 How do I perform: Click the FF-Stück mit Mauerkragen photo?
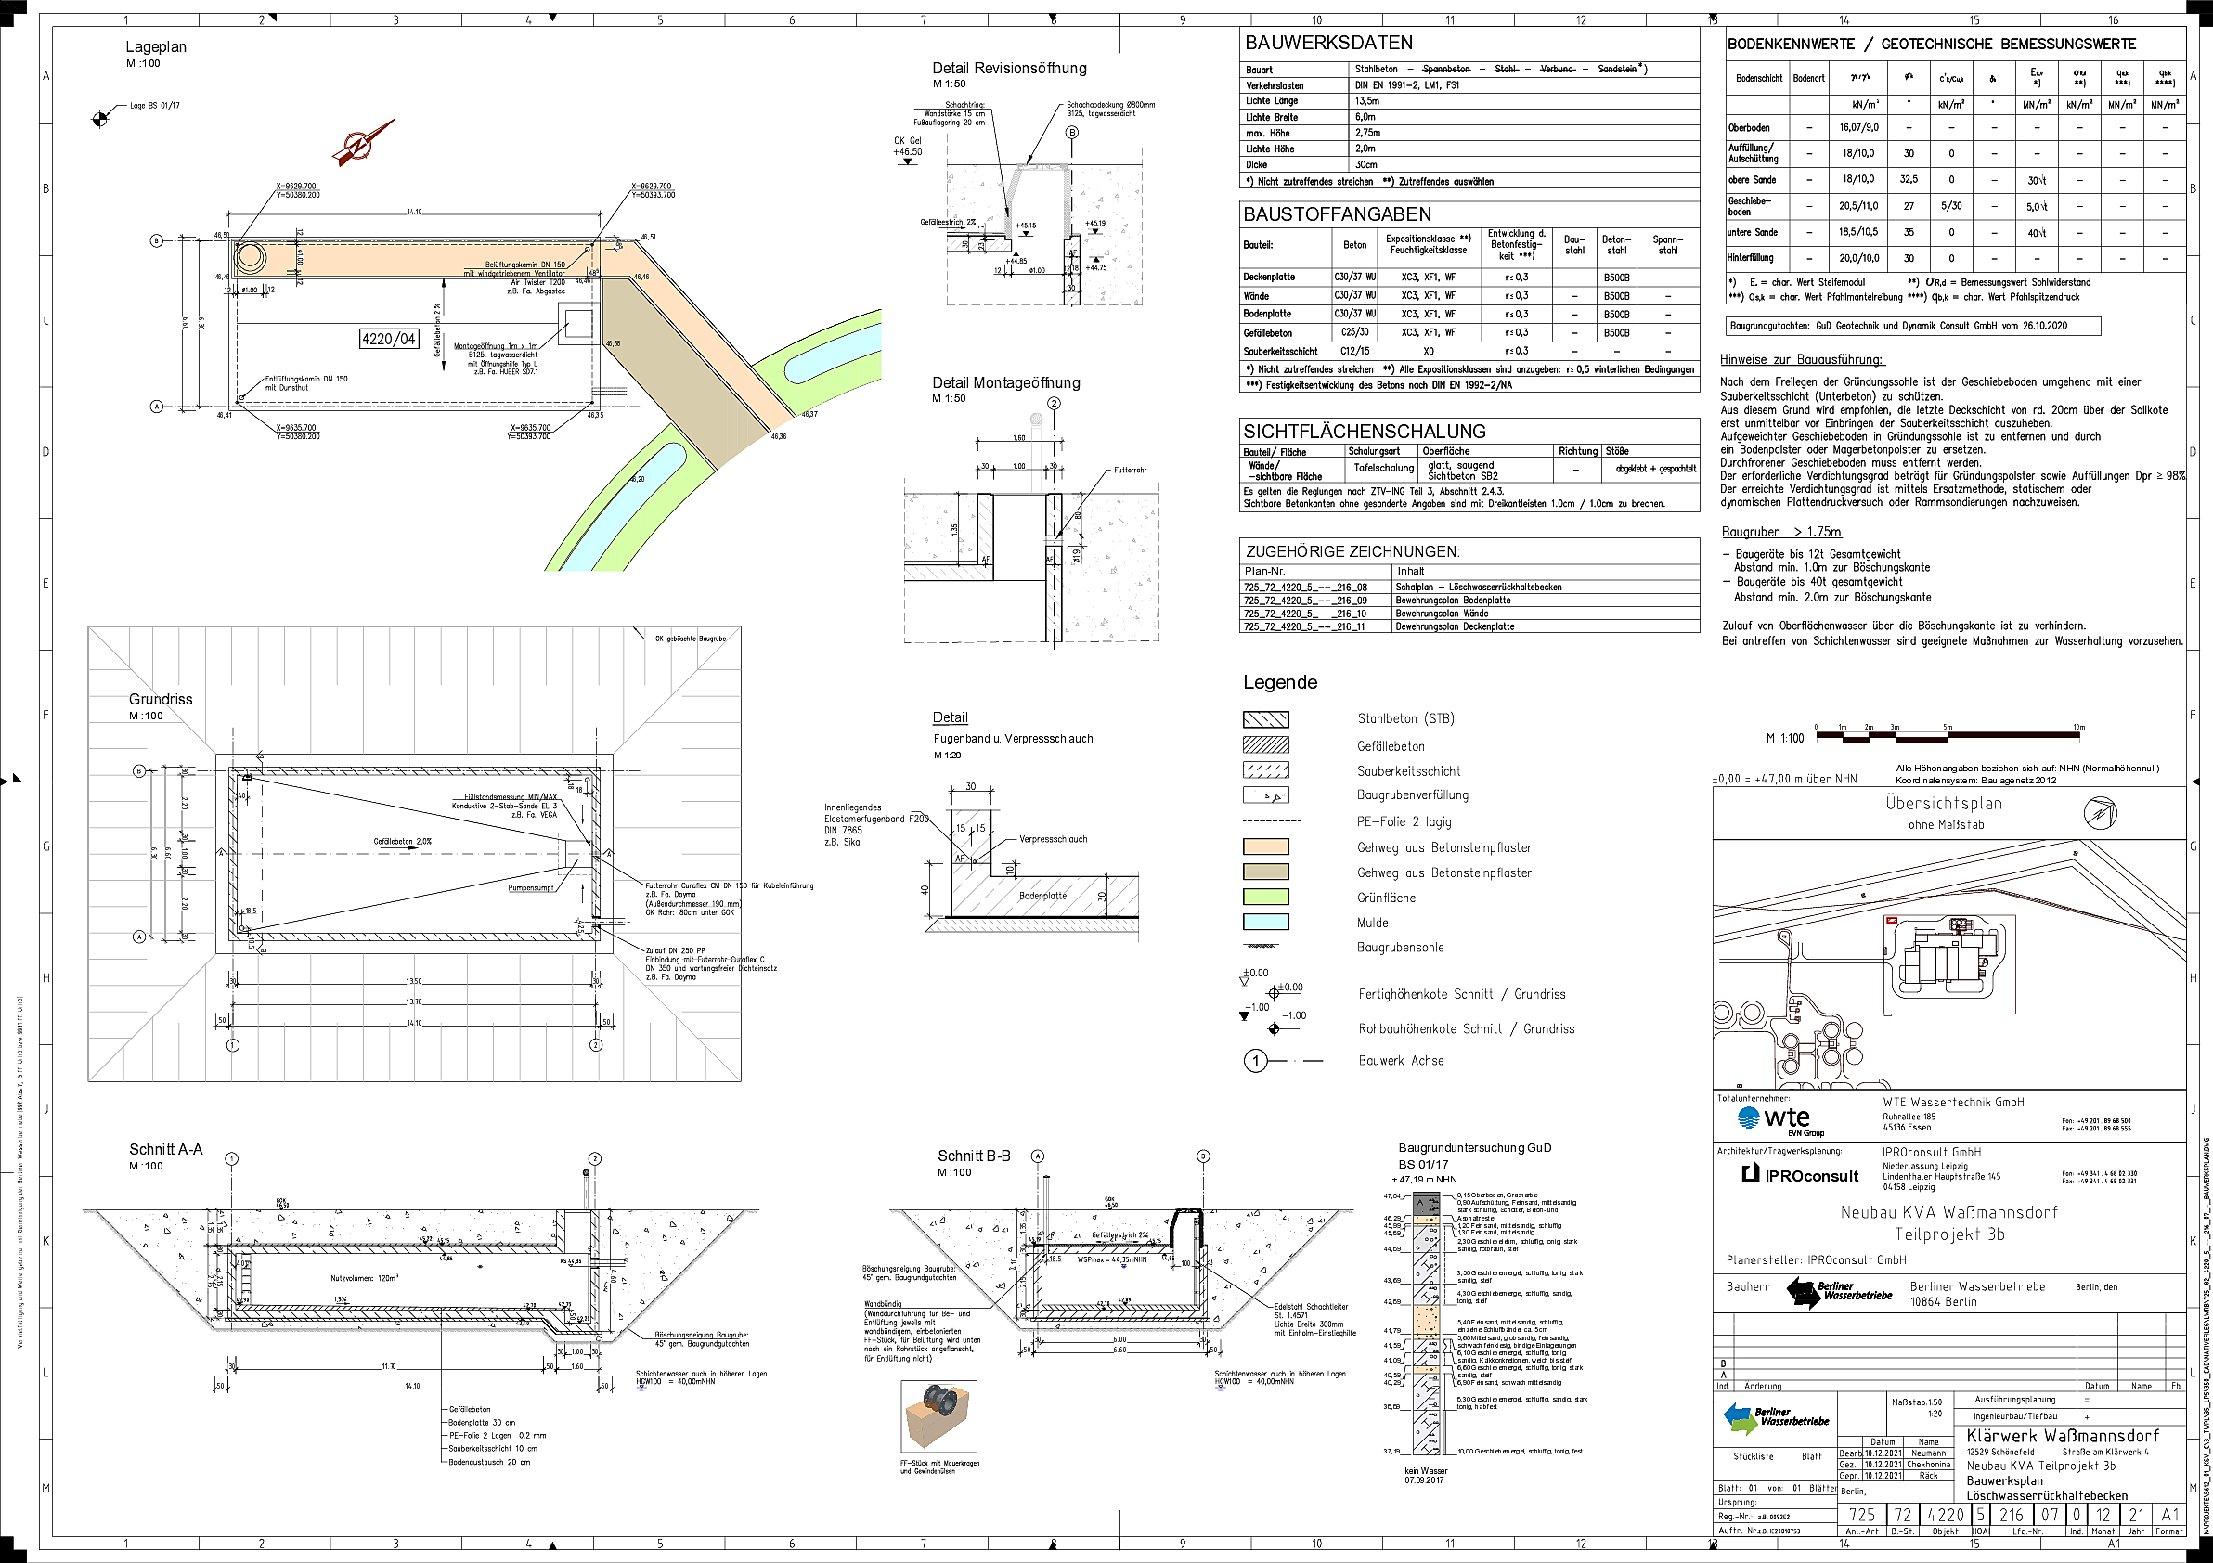(938, 1415)
